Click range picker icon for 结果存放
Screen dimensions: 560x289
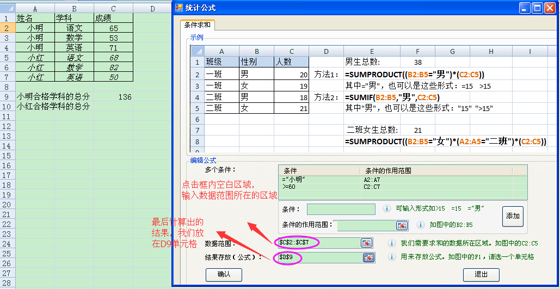[368, 257]
